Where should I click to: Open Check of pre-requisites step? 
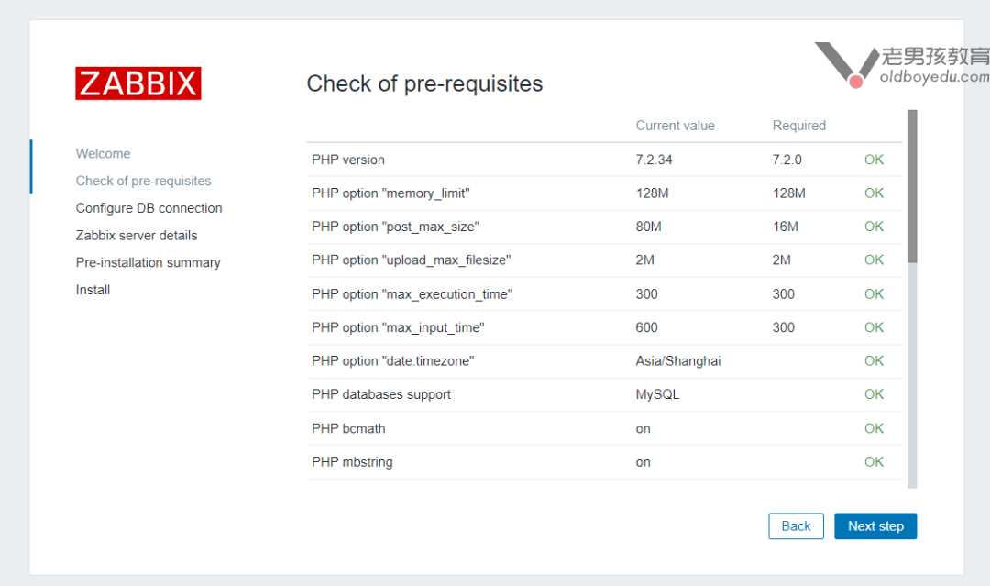[x=143, y=181]
